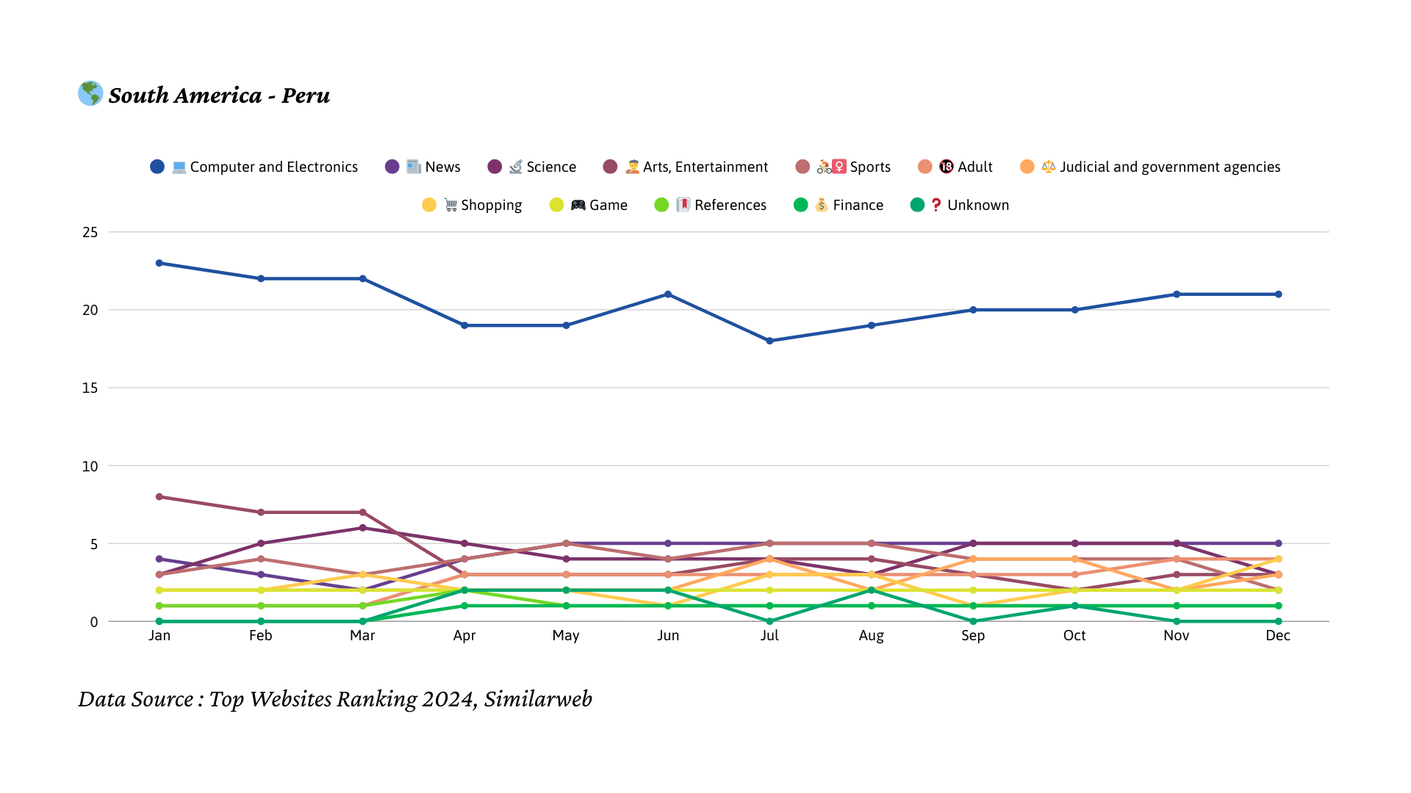This screenshot has width=1411, height=793.
Task: Click the globe icon beside the title
Action: click(90, 94)
